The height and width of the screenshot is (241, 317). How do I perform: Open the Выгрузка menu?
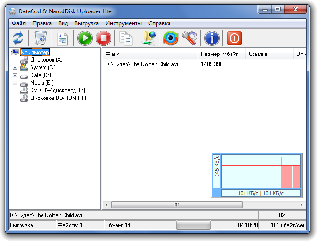[x=86, y=23]
